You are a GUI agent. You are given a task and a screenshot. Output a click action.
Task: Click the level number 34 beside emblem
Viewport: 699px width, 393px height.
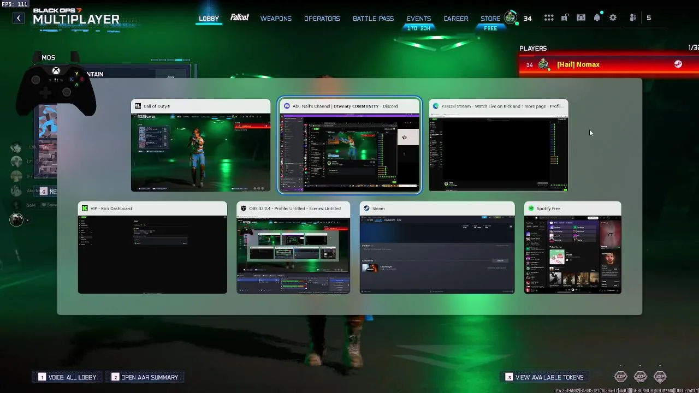[x=528, y=18]
